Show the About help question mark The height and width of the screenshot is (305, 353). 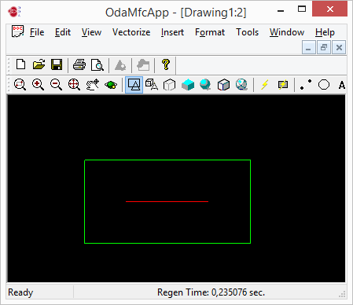pos(166,64)
